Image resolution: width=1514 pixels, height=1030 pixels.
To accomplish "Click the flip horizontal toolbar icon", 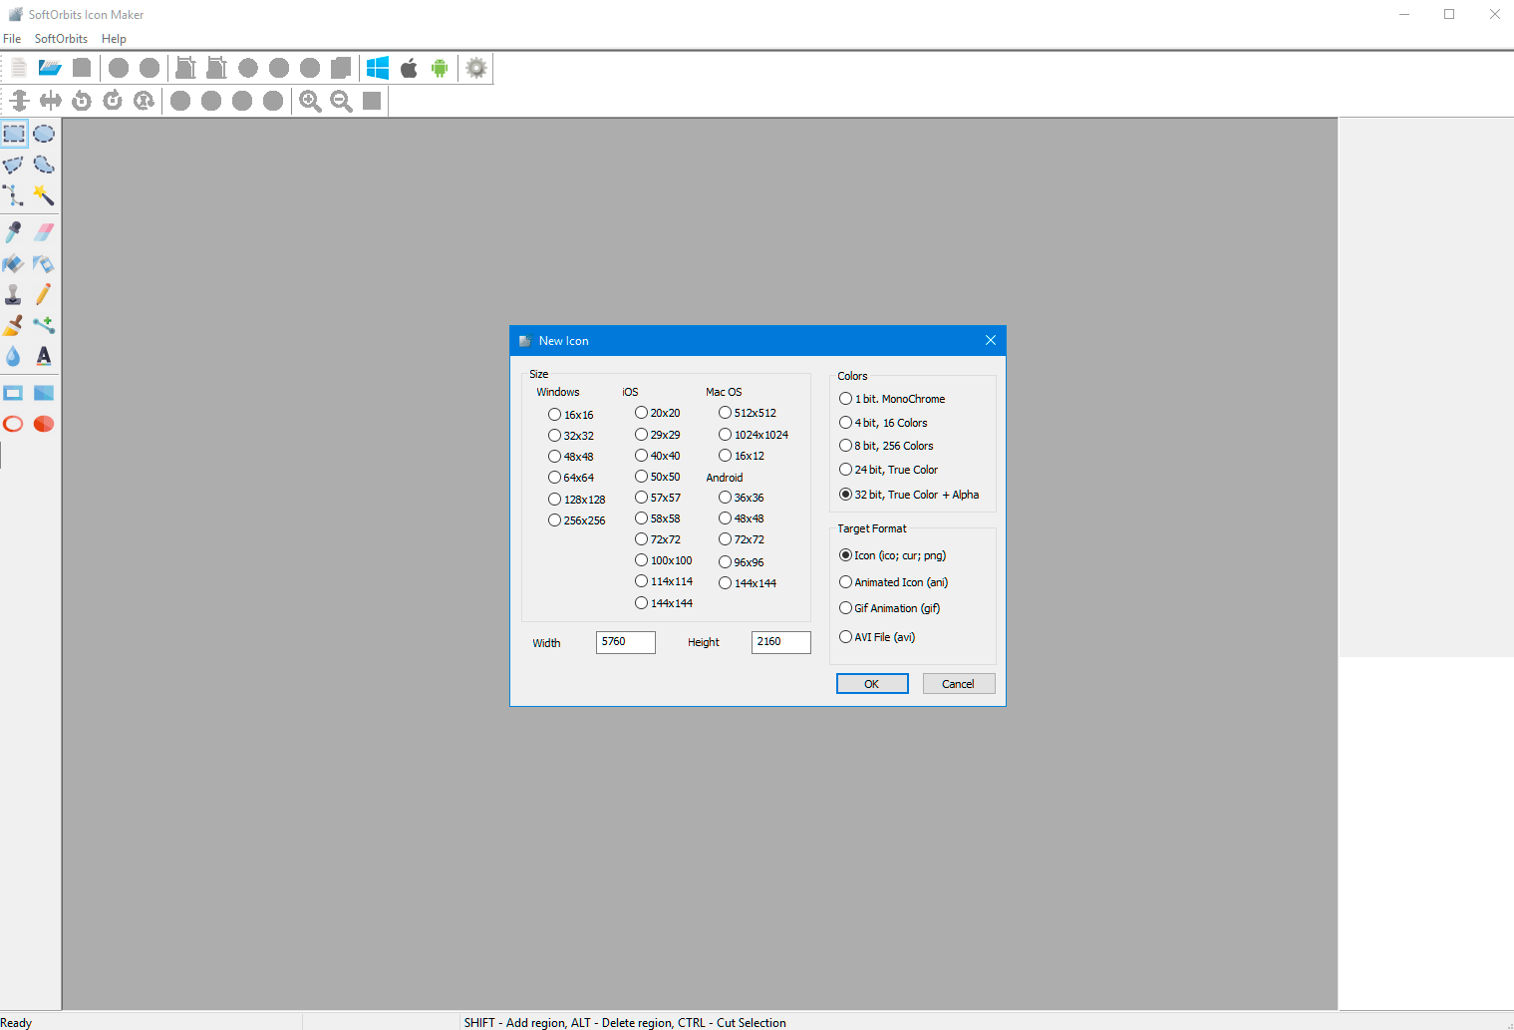I will point(50,101).
